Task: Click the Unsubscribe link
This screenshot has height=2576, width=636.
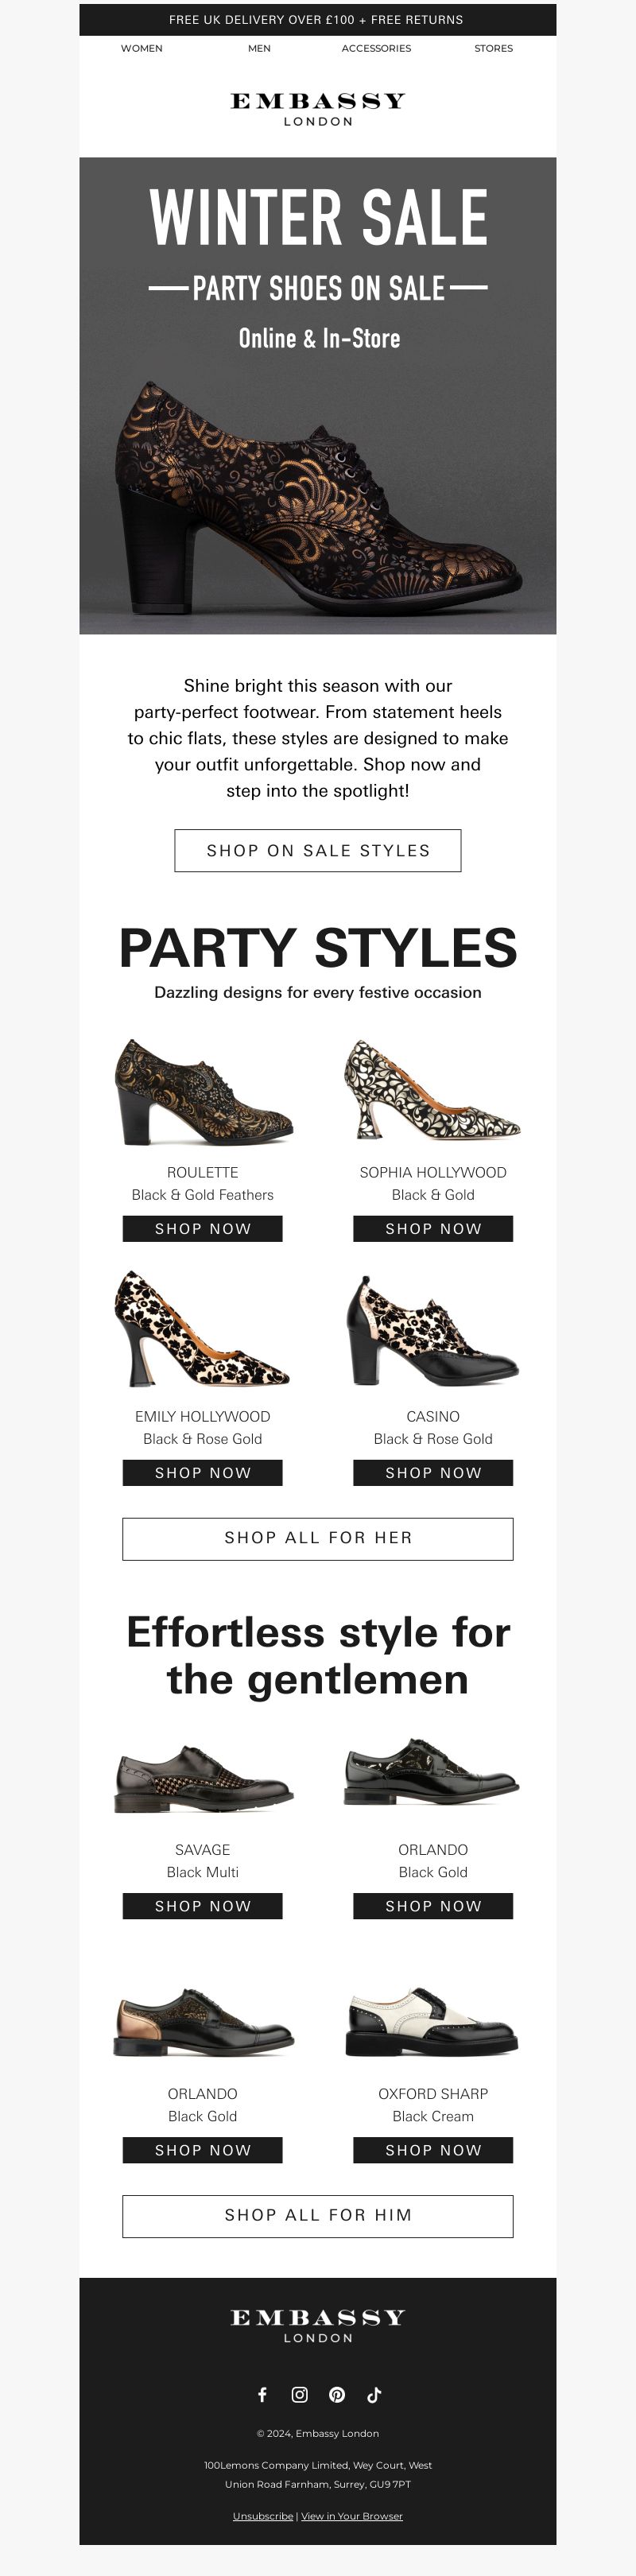Action: tap(263, 2516)
